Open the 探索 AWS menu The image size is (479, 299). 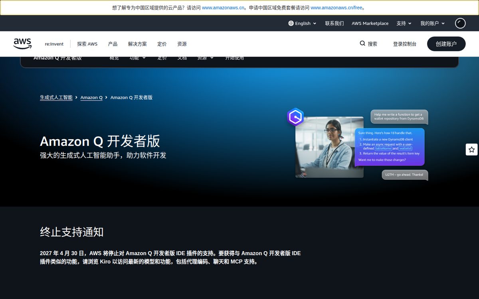tap(87, 44)
